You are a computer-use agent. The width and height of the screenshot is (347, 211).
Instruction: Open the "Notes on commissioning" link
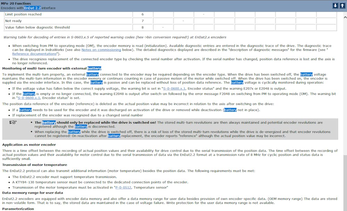[101, 50]
